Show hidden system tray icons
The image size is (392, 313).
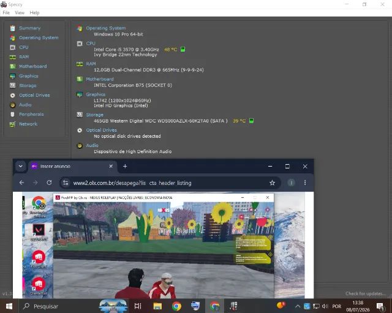[x=298, y=306]
